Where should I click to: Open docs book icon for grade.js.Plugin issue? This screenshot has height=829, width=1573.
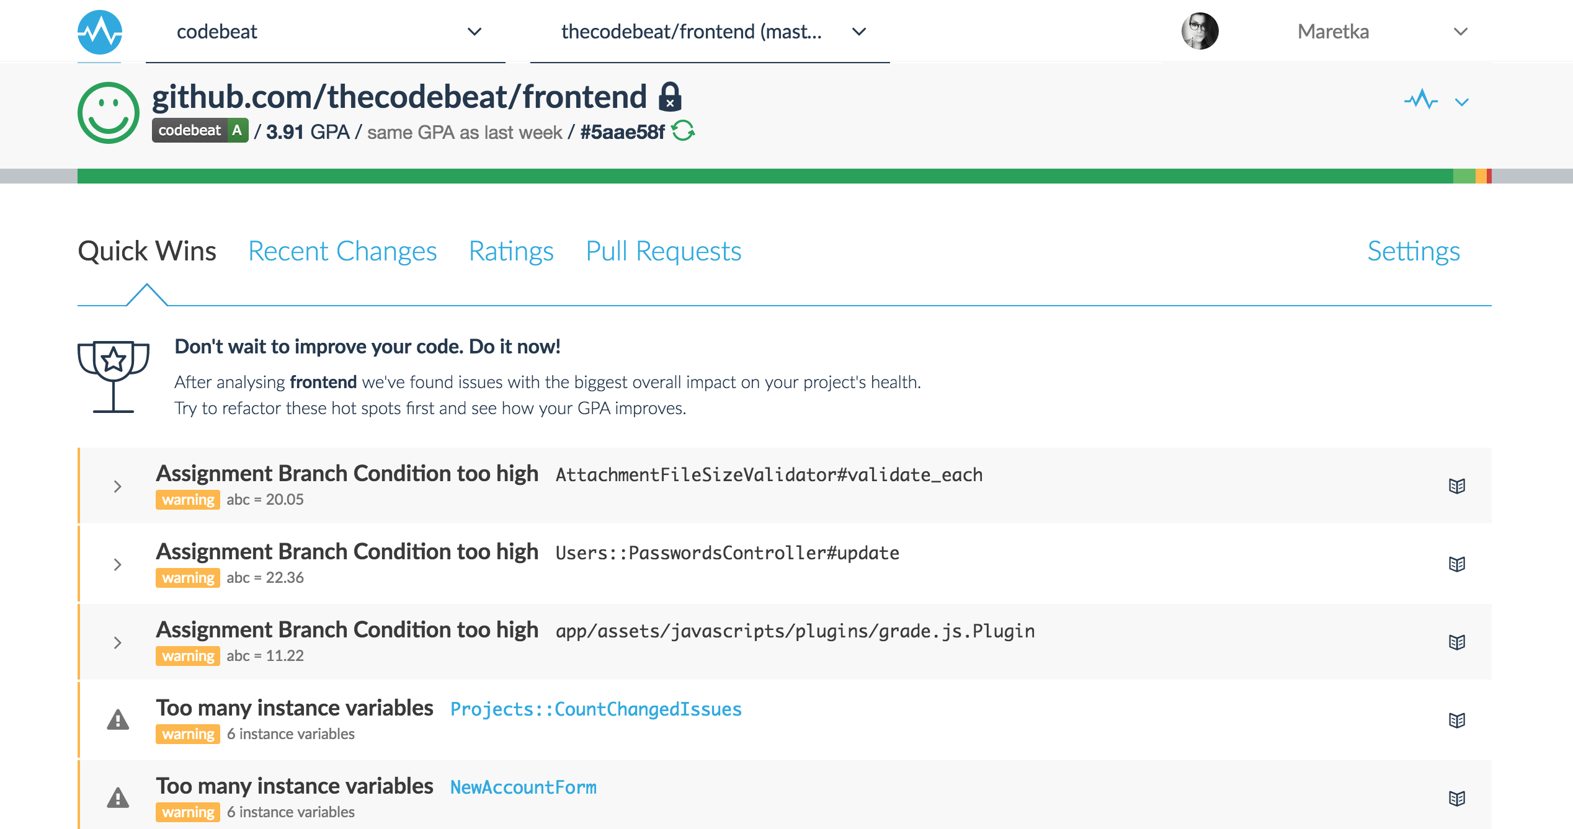[x=1456, y=642]
